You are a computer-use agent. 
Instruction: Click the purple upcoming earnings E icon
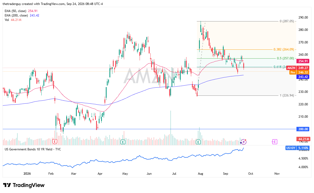(274, 142)
